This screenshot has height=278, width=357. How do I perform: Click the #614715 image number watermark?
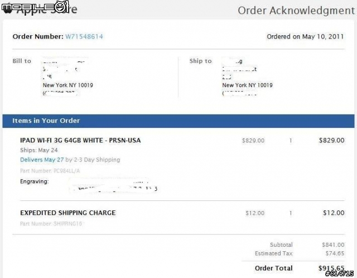coord(340,274)
